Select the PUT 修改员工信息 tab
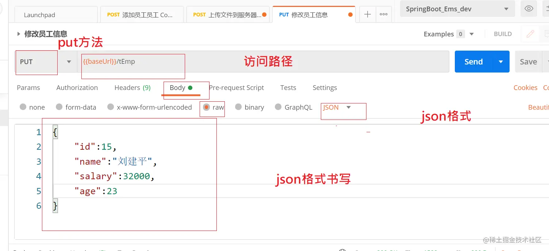549x251 pixels. coord(314,15)
